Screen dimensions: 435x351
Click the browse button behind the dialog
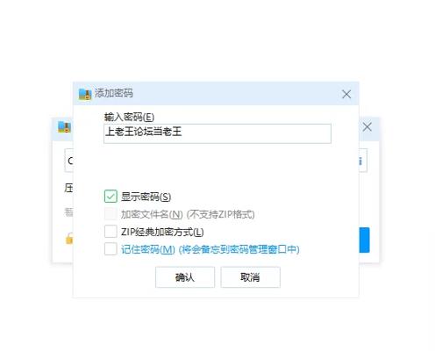[x=363, y=161]
